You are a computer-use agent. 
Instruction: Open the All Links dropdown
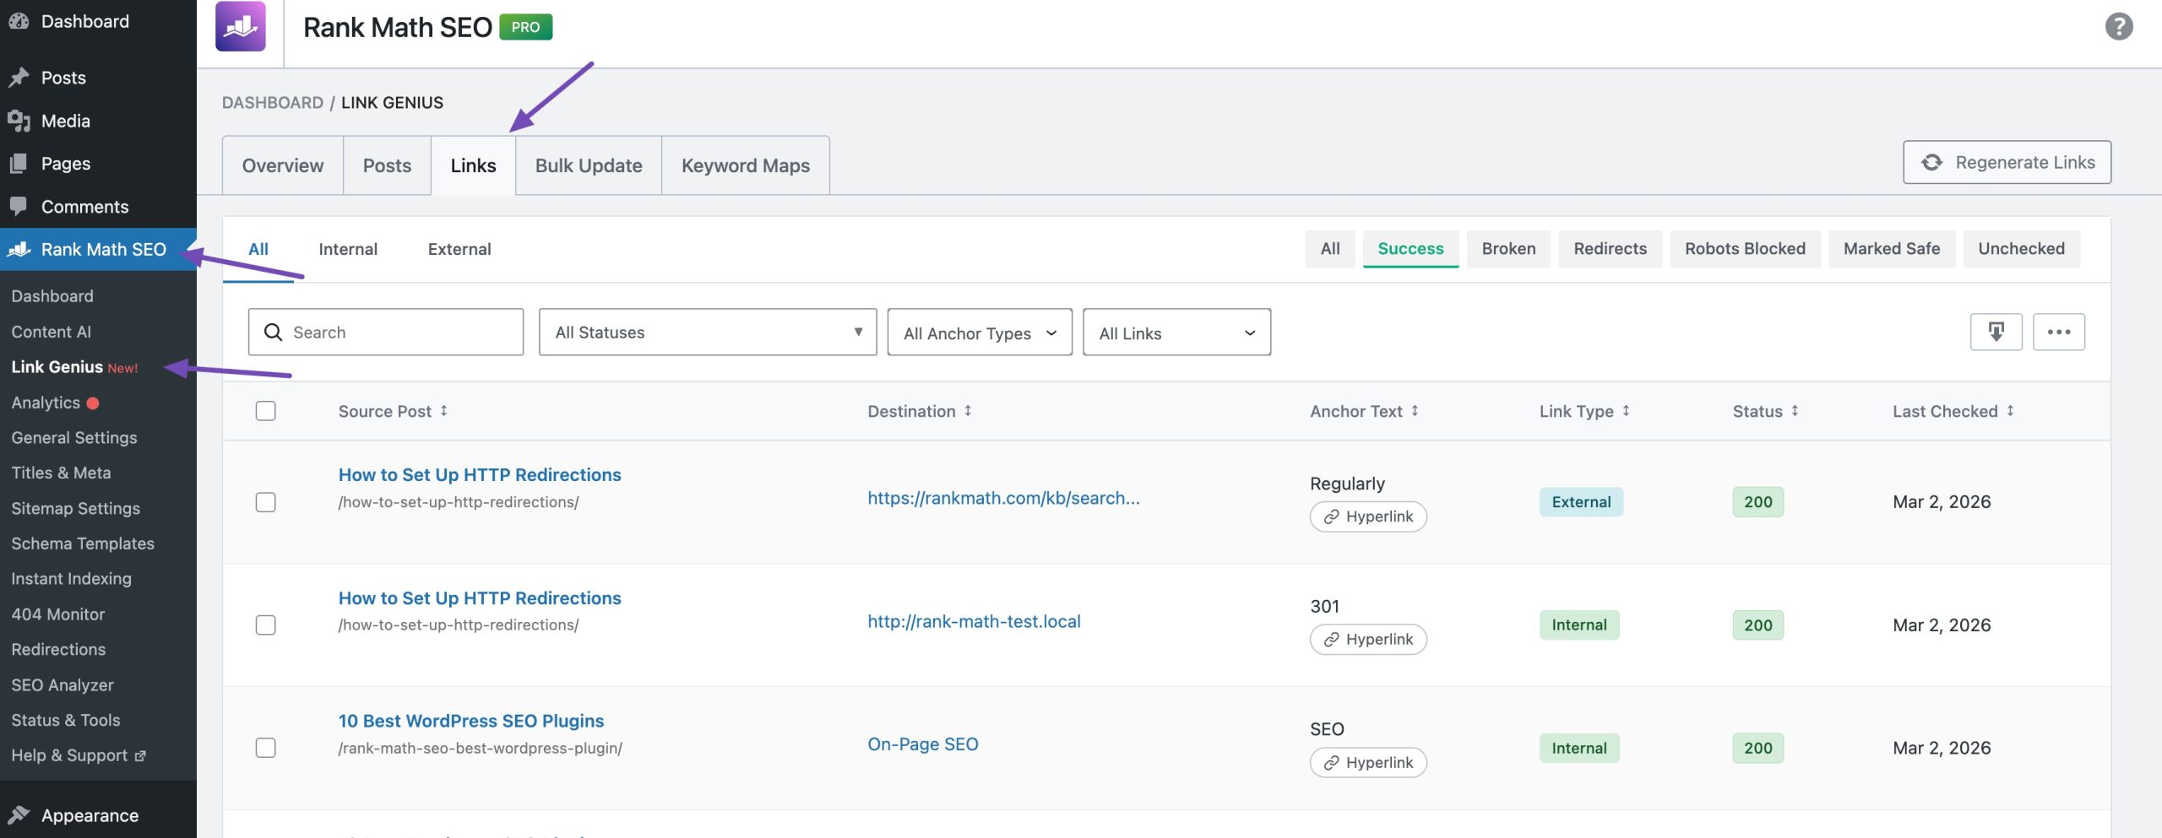point(1176,332)
